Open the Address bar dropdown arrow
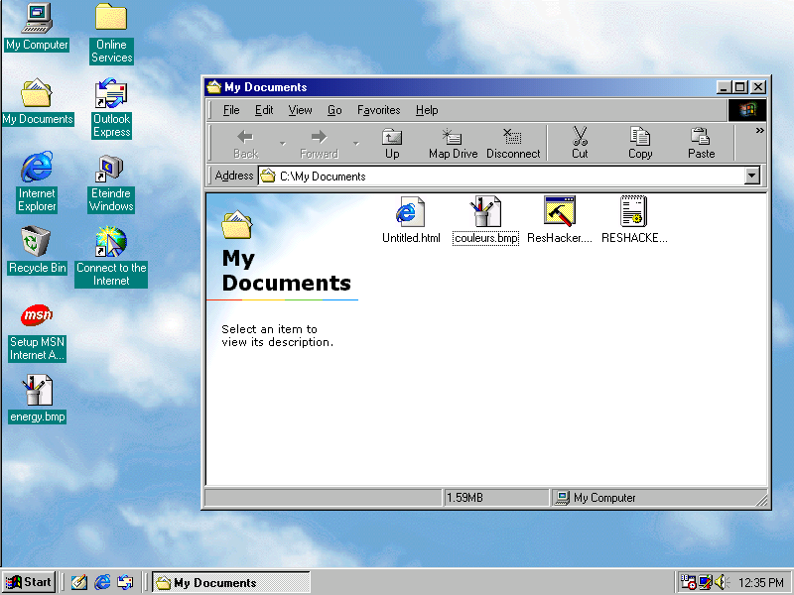794x595 pixels. pyautogui.click(x=751, y=177)
